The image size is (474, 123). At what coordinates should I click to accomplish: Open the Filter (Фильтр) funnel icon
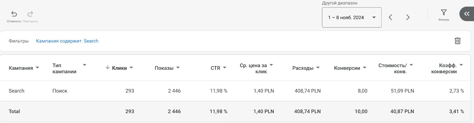(444, 12)
